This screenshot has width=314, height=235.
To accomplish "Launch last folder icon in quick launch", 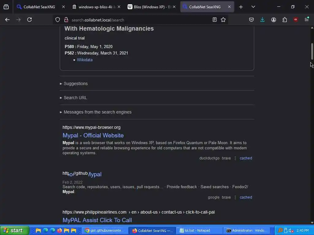I will [x=74, y=230].
